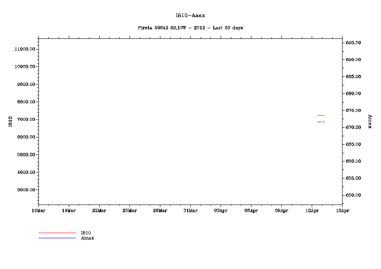This screenshot has height=269, width=381.
Task: Click the 09Apr date tick label
Action: coord(281,211)
